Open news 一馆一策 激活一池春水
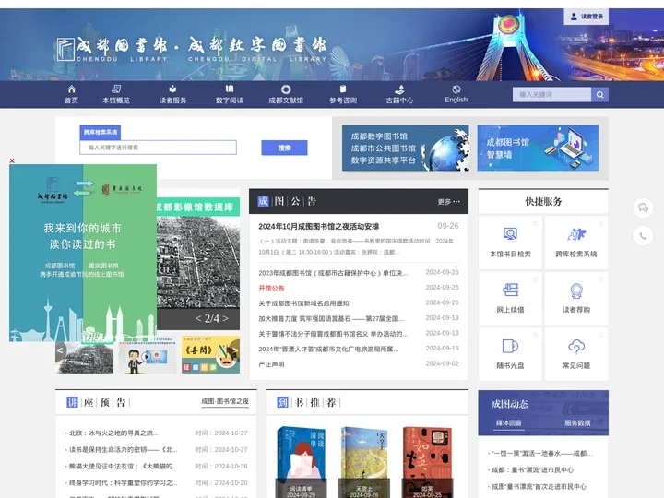Image resolution: width=664 pixels, height=498 pixels. click(x=541, y=453)
